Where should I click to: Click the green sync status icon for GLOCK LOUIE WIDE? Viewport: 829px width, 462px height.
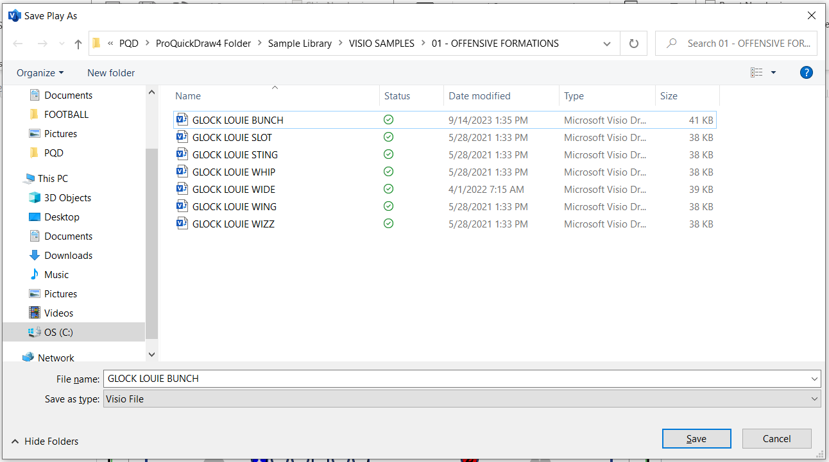pos(388,189)
